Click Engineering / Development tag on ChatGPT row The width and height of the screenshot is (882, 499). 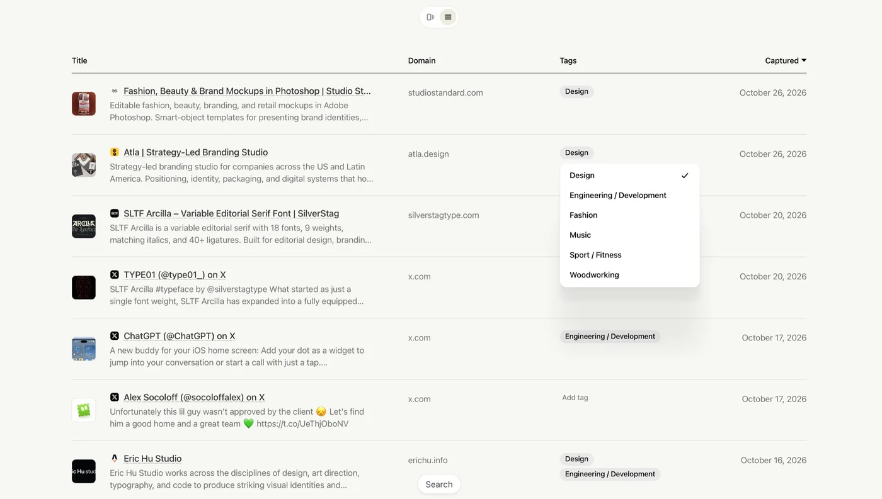(x=610, y=337)
